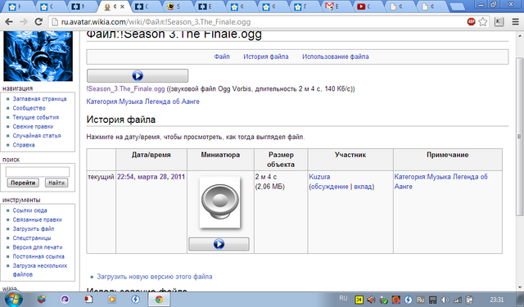The image size is (524, 307).
Task: Click the page vertical scrollbar thumb
Action: coord(519,136)
